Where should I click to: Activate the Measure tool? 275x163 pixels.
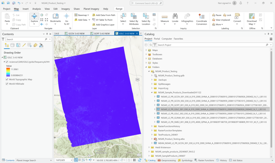click(165, 19)
